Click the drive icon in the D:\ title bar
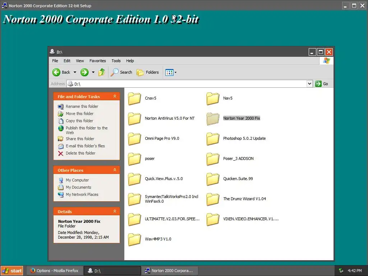Screen dimensions: 368x276 coord(52,52)
